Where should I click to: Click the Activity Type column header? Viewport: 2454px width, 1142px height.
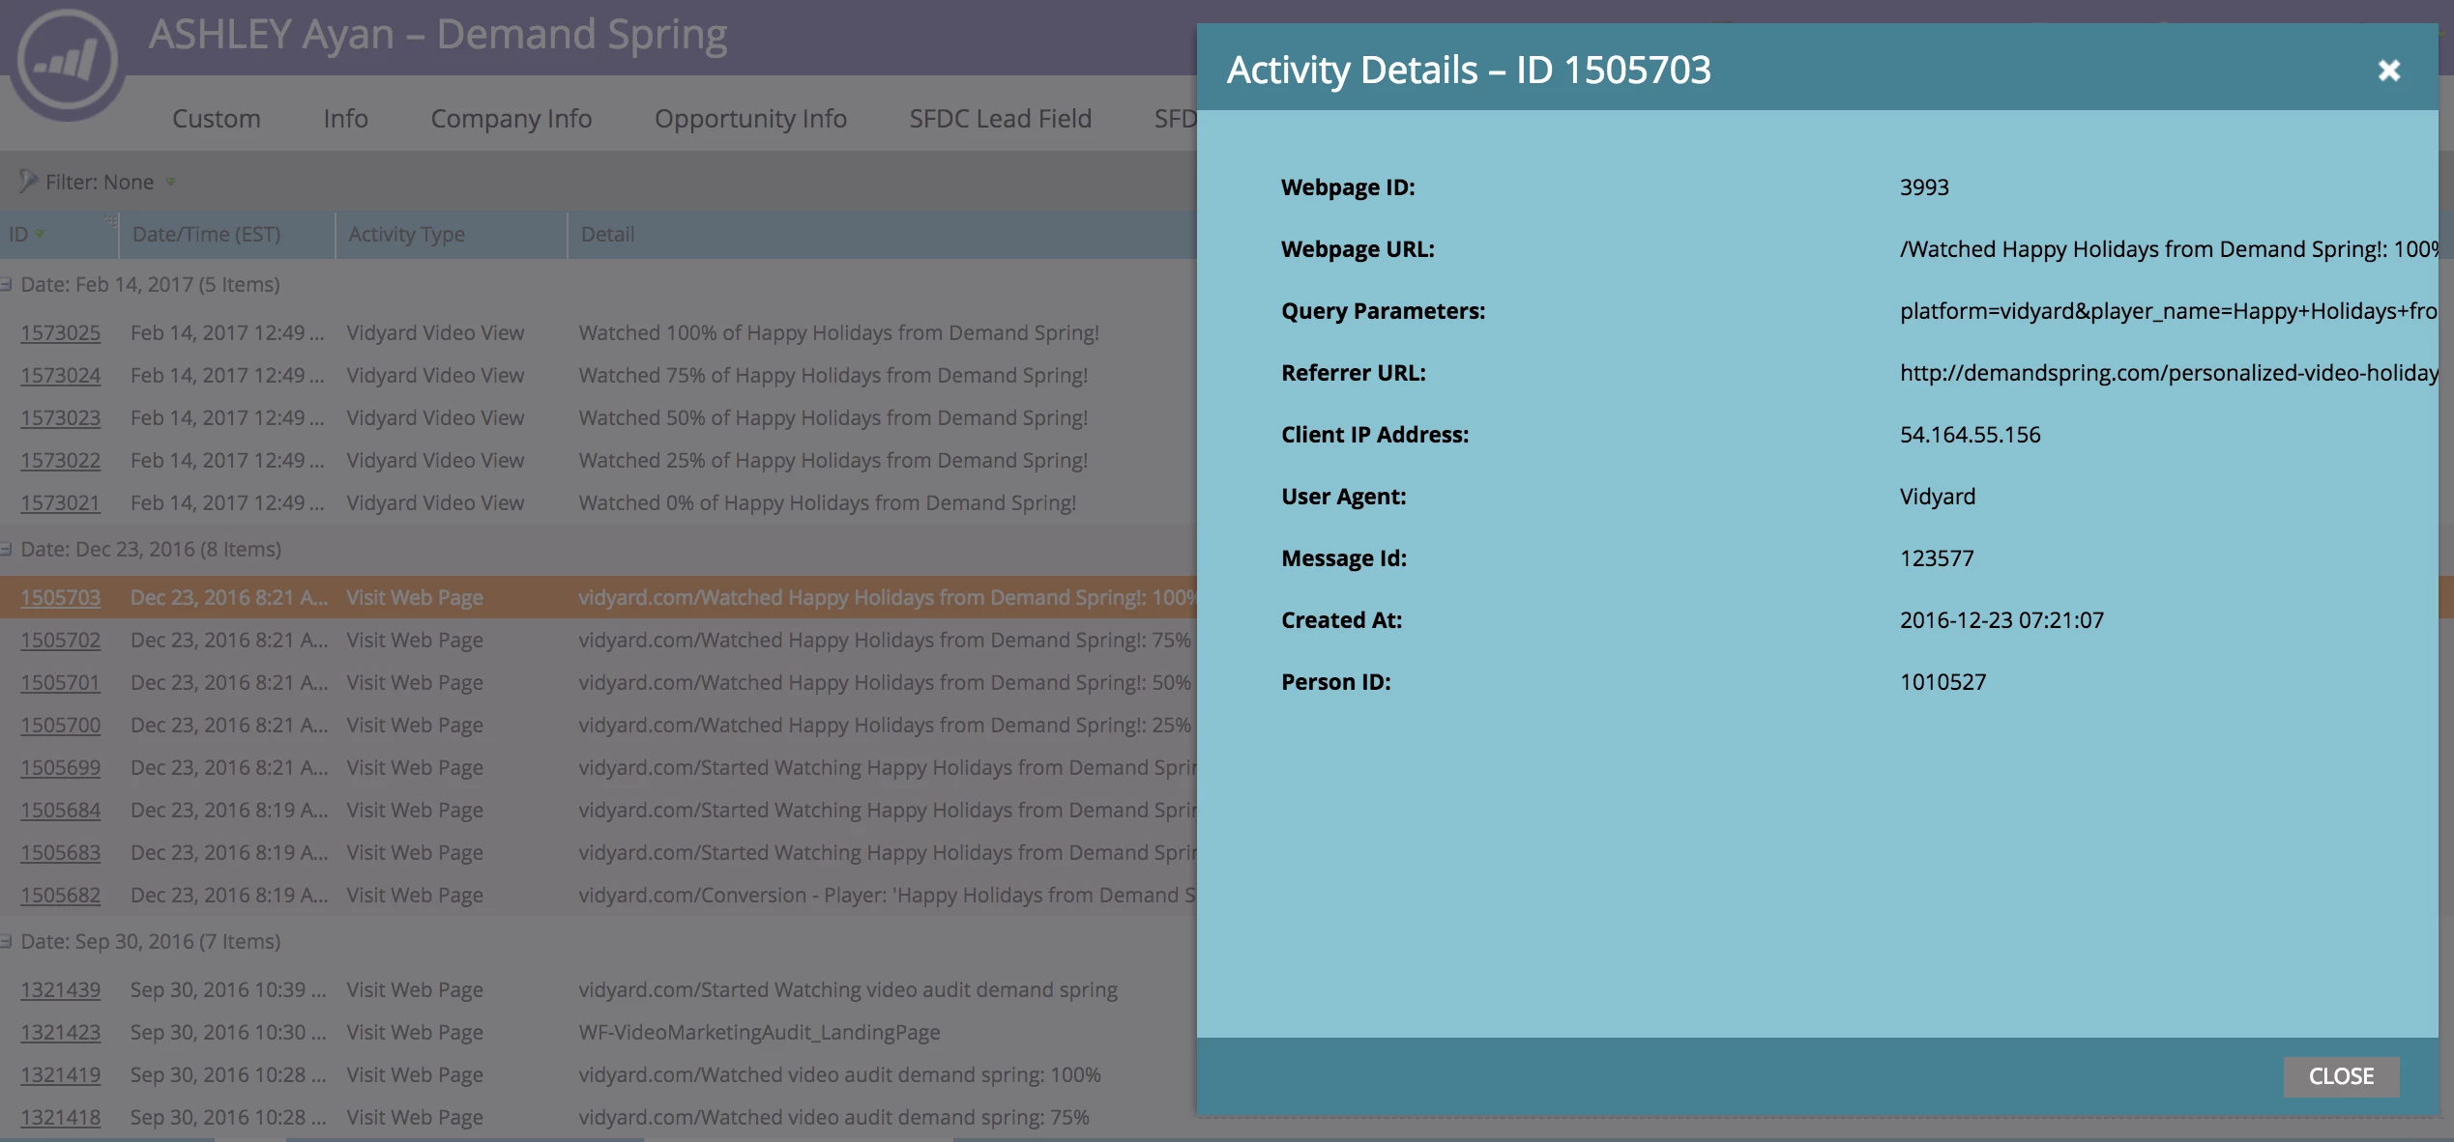click(x=406, y=235)
